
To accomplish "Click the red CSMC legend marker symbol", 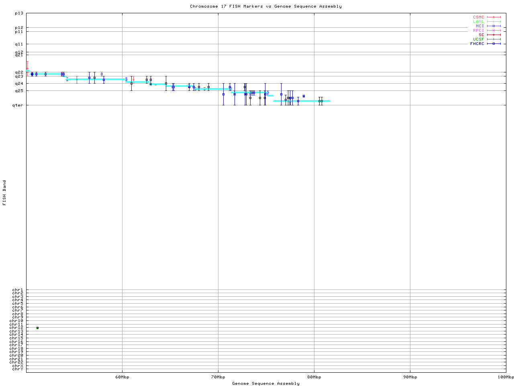I will [494, 17].
